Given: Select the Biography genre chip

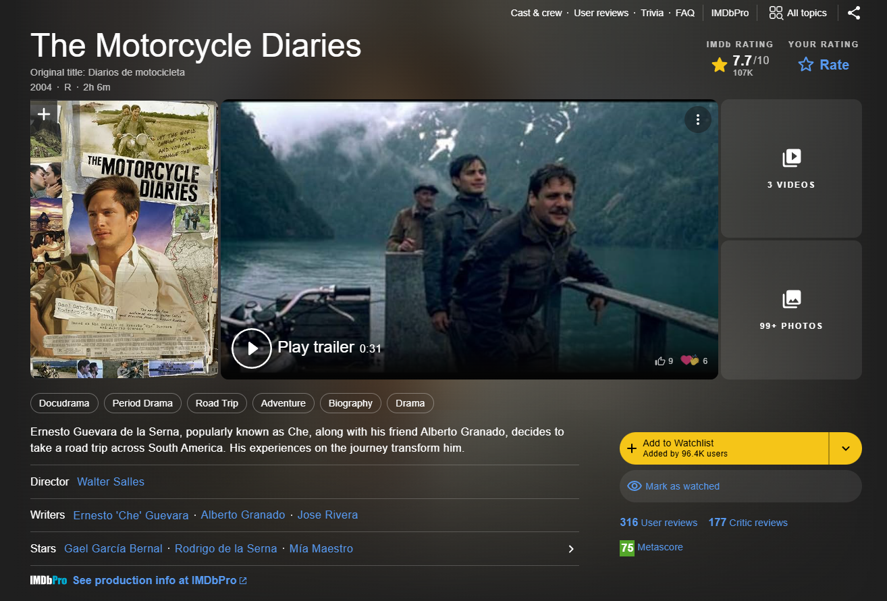Looking at the screenshot, I should tap(350, 403).
